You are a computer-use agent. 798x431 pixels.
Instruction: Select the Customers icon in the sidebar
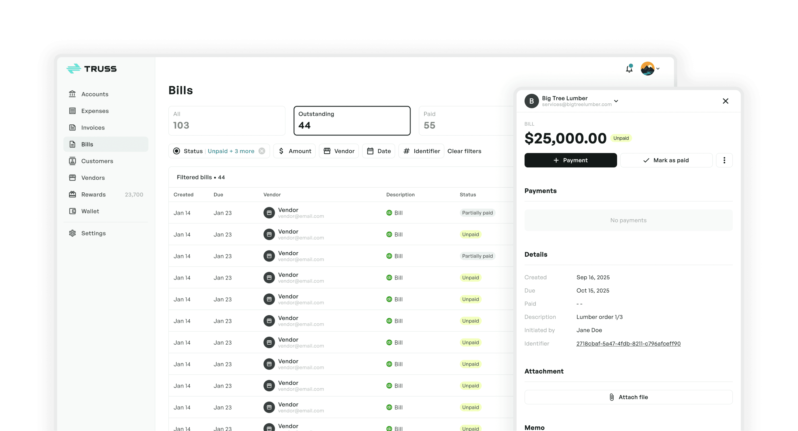point(73,161)
